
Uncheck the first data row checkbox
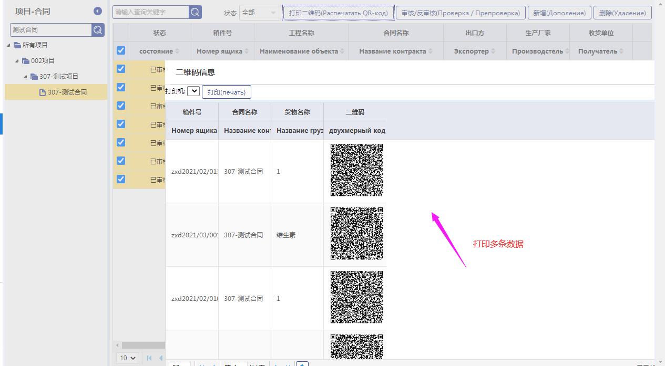tap(121, 69)
